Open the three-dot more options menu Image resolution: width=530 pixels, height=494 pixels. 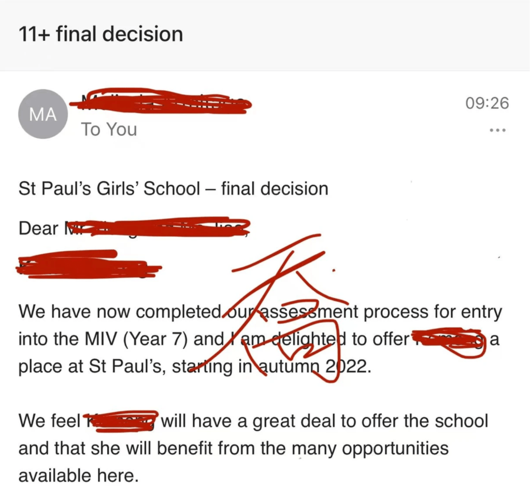497,130
